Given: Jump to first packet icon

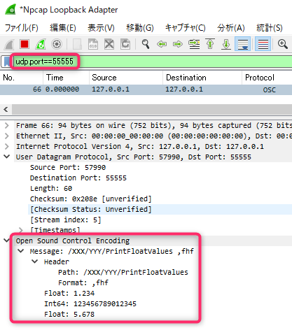Looking at the screenshot, I should pyautogui.click(x=210, y=44).
